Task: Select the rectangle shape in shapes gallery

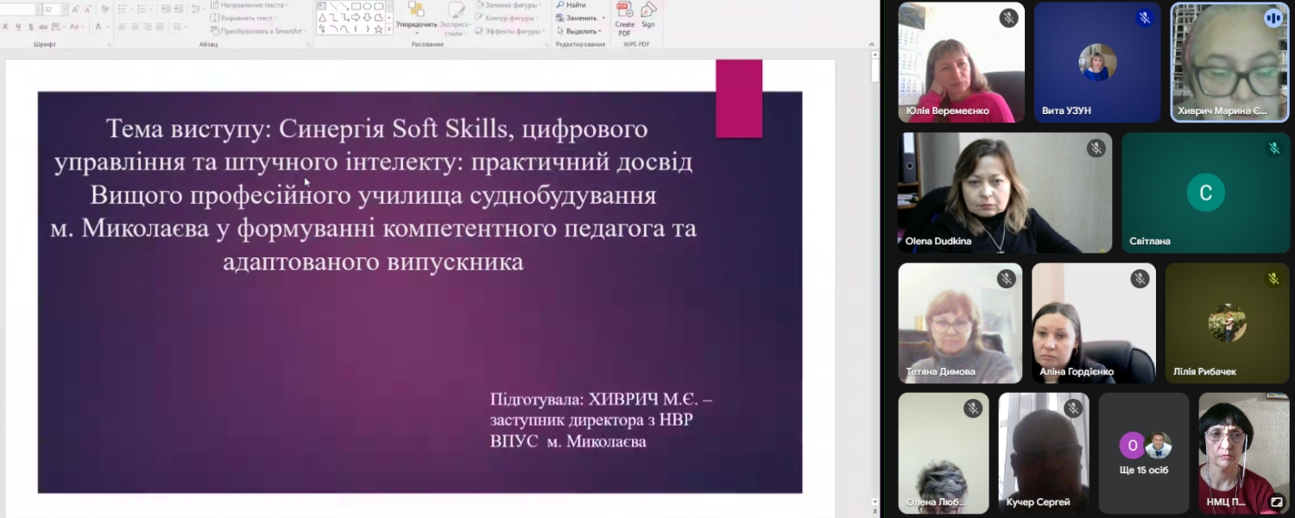Action: (355, 6)
